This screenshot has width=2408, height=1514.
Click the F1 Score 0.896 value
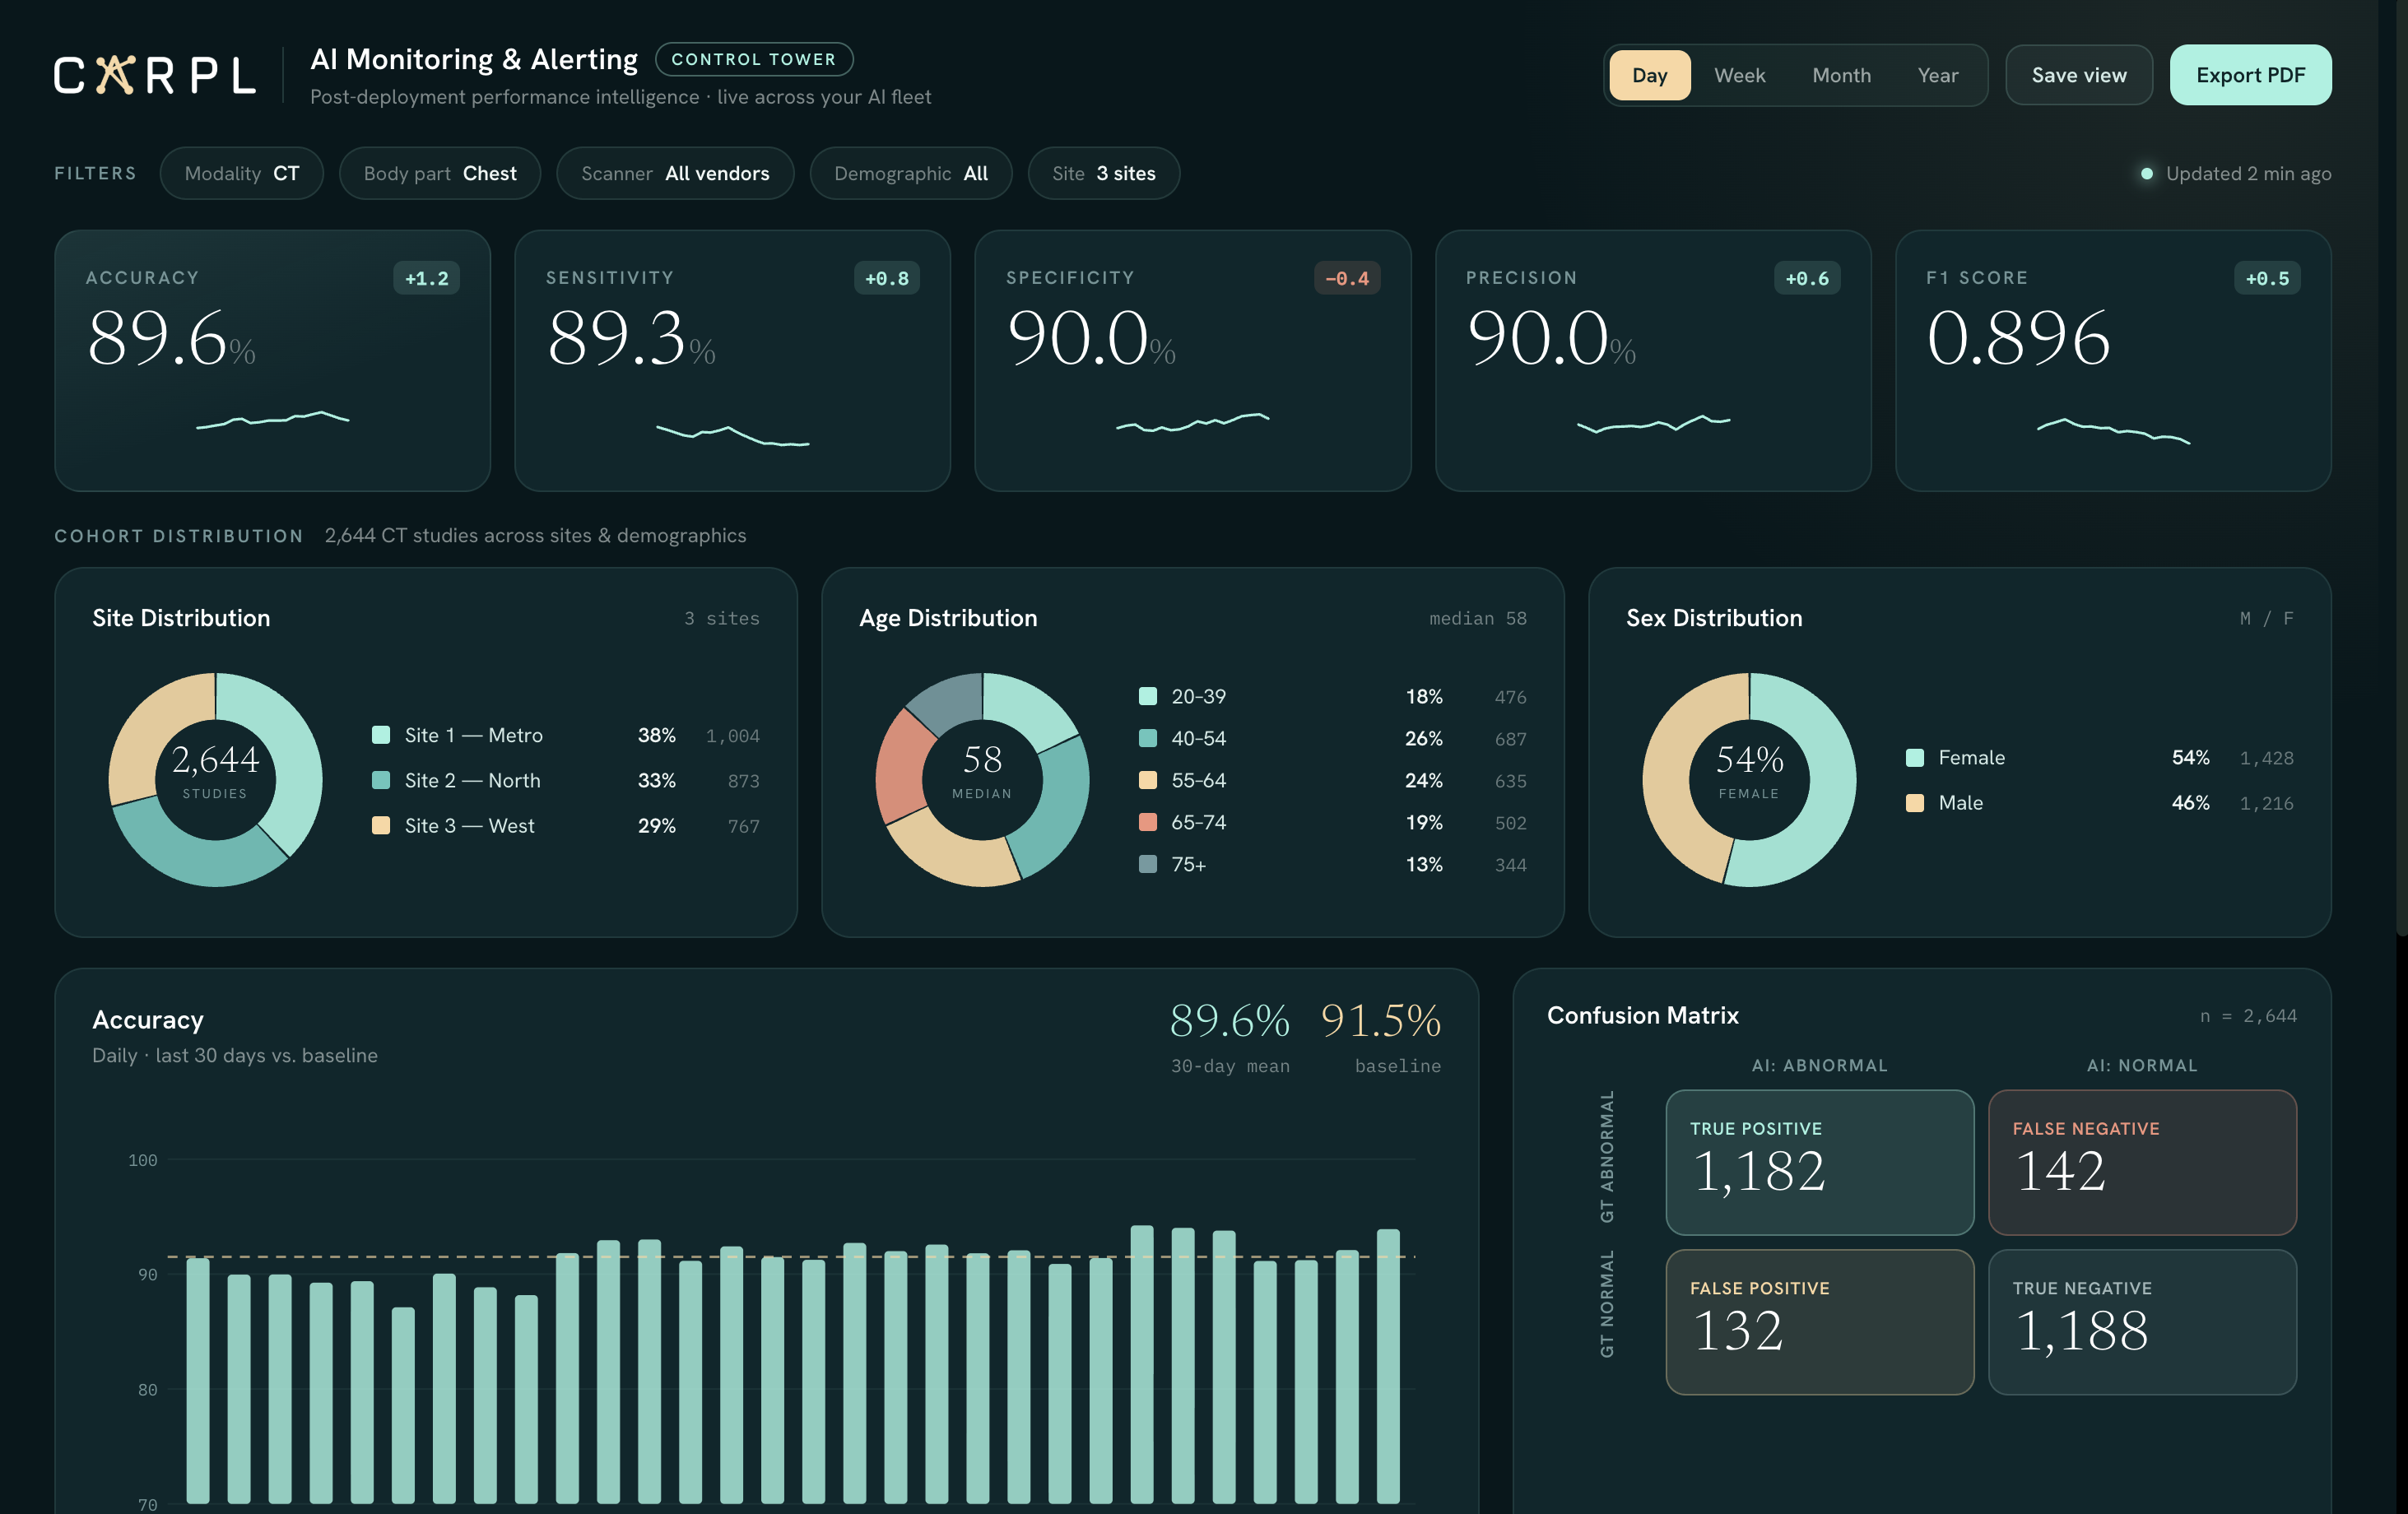(2018, 338)
